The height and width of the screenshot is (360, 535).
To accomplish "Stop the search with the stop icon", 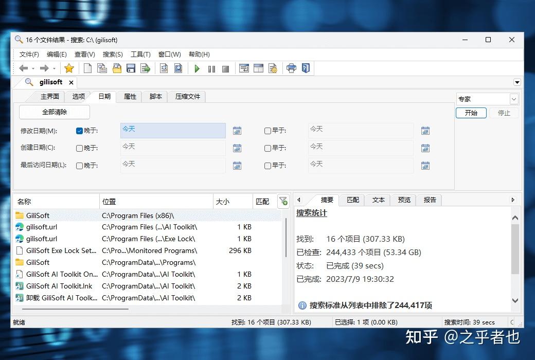I will [226, 68].
